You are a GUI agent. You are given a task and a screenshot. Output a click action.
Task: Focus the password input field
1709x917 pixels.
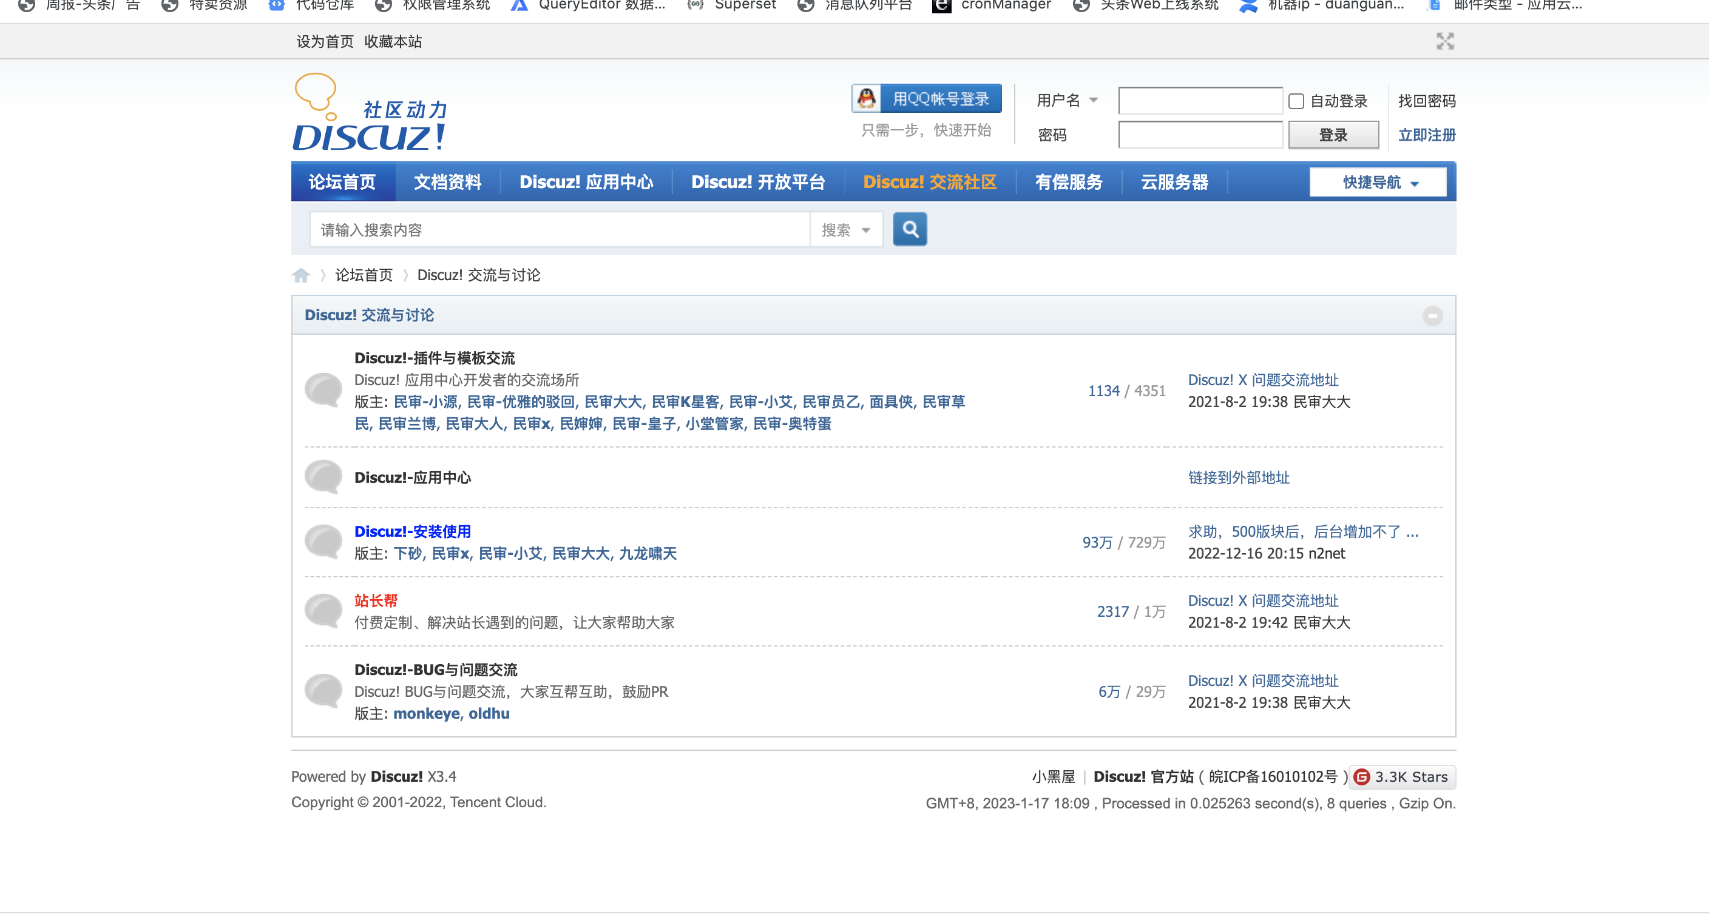(1200, 135)
